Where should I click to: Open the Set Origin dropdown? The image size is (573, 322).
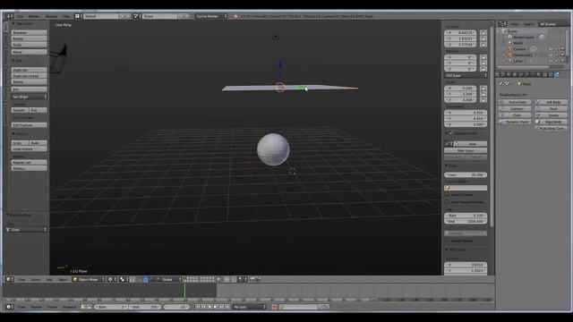[30, 97]
